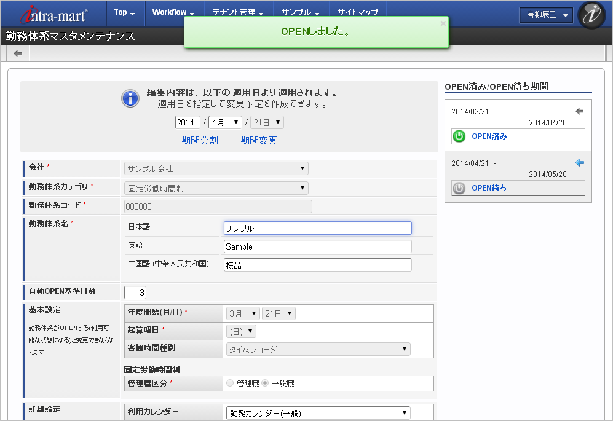Click the 期間分割 link
The image size is (613, 421).
pos(200,140)
